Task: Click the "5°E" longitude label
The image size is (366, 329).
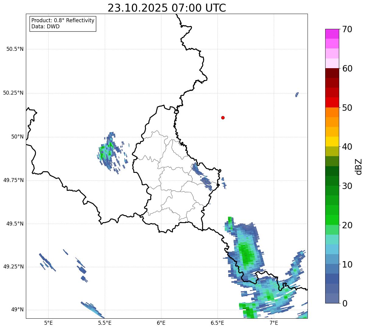Action: pos(48,323)
